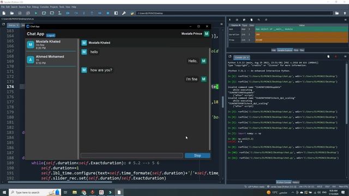Viewport: 349px width, 196px height.
Task: Switch to the Plots tab
Action: (296, 51)
